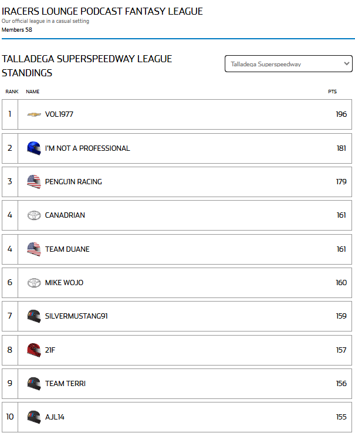
Task: Click the blue helmet next to I'M NOT A PROFESSIONAL
Action: point(34,148)
